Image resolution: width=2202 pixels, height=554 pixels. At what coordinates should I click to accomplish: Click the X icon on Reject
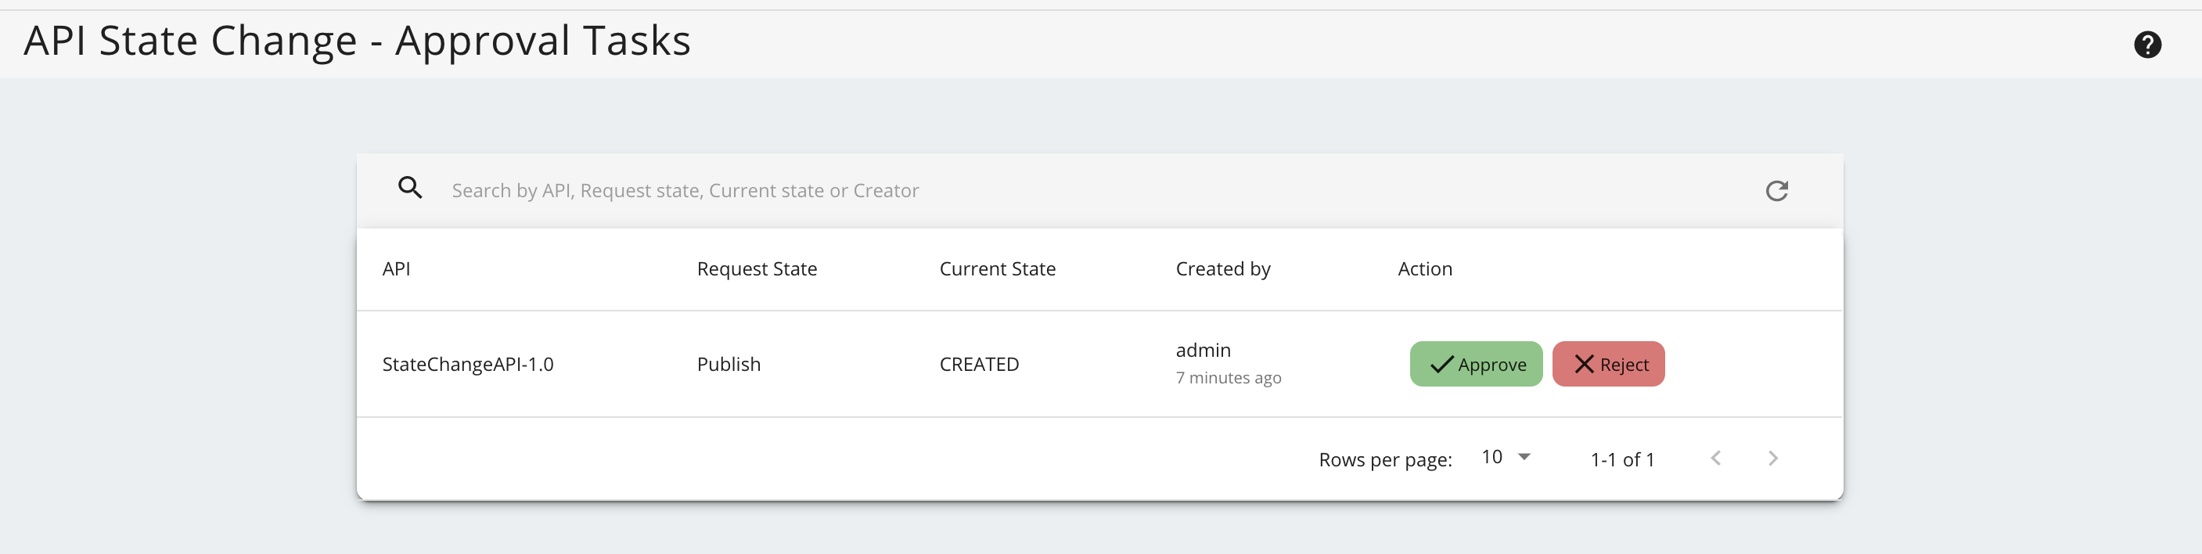coord(1583,365)
